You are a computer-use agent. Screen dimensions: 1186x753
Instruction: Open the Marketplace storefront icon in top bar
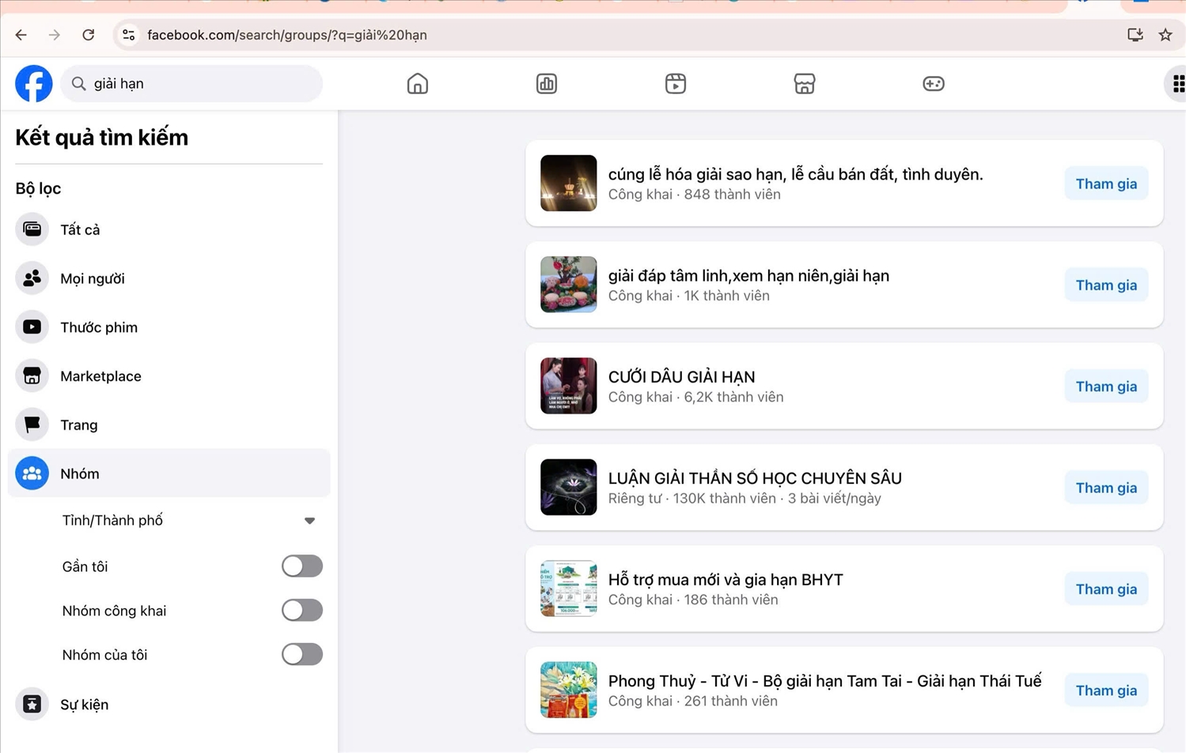[804, 84]
